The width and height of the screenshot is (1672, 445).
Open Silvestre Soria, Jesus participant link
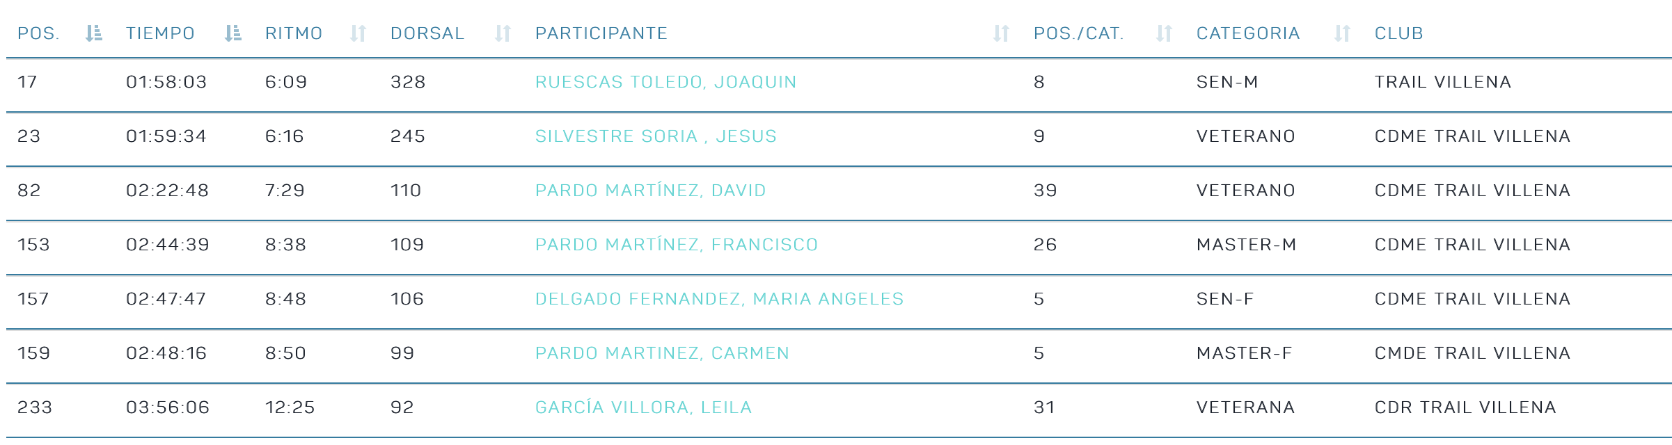tap(656, 136)
